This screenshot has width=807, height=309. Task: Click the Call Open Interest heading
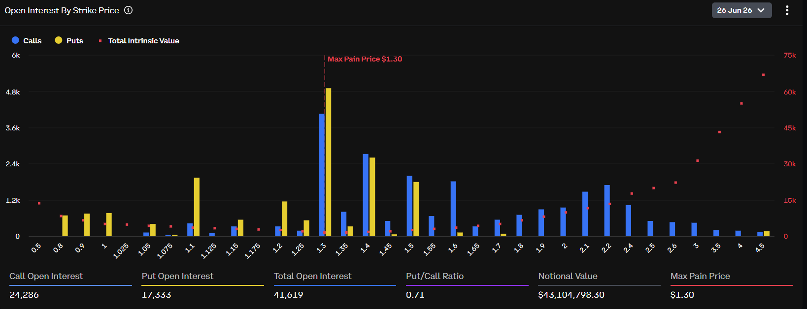click(46, 276)
